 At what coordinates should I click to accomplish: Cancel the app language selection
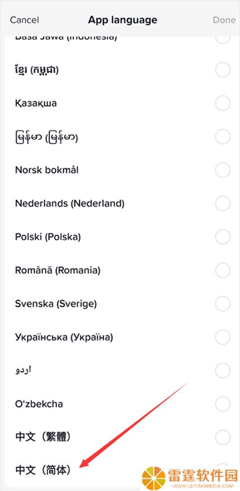[x=24, y=21]
